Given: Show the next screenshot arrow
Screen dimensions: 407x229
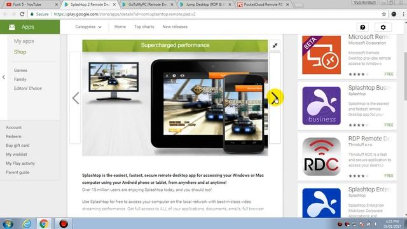Looking at the screenshot, I should pos(275,98).
